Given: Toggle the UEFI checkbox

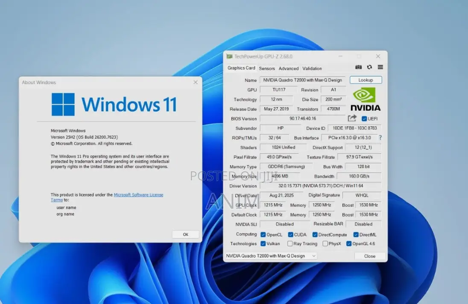Looking at the screenshot, I should pyautogui.click(x=364, y=119).
